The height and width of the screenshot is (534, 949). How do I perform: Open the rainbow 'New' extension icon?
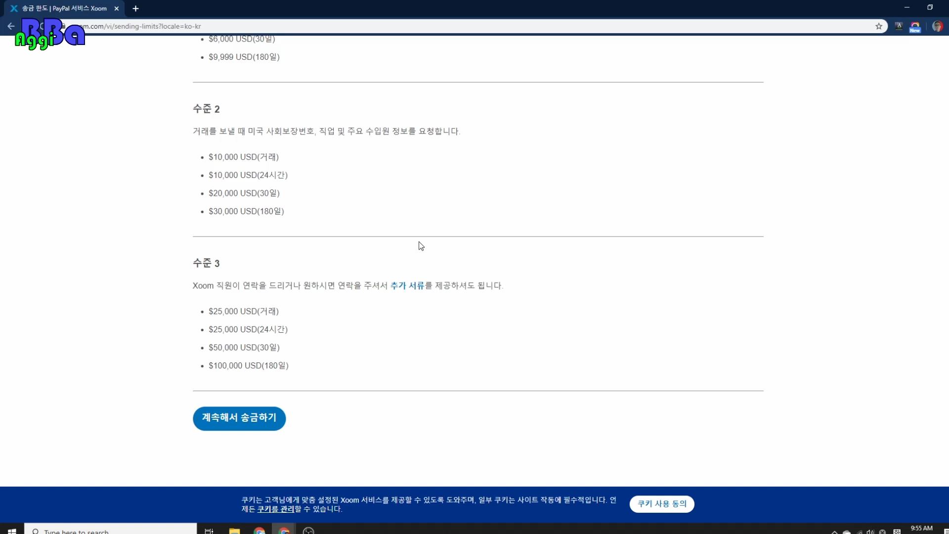click(x=915, y=27)
